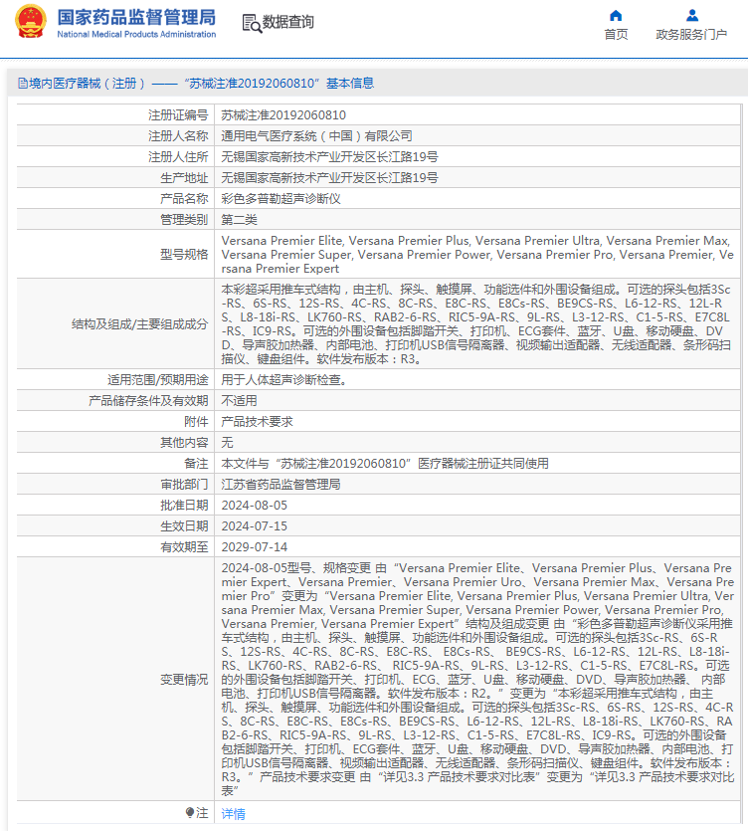Click the 基本信息 page heading
Image resolution: width=748 pixels, height=831 pixels.
coord(350,84)
